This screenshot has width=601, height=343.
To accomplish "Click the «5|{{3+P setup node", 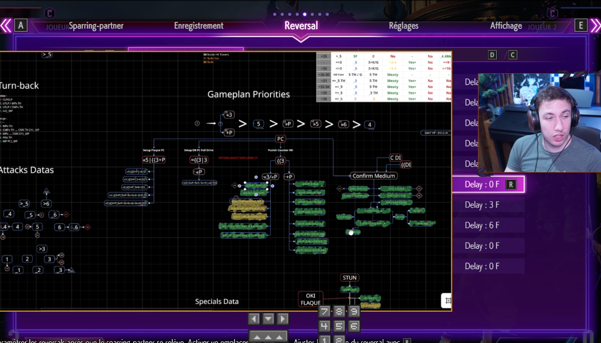I will (x=154, y=160).
